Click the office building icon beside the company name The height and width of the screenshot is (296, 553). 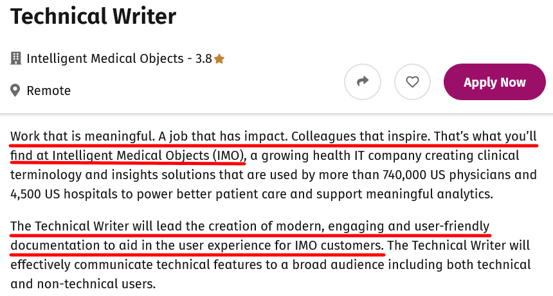pos(16,58)
